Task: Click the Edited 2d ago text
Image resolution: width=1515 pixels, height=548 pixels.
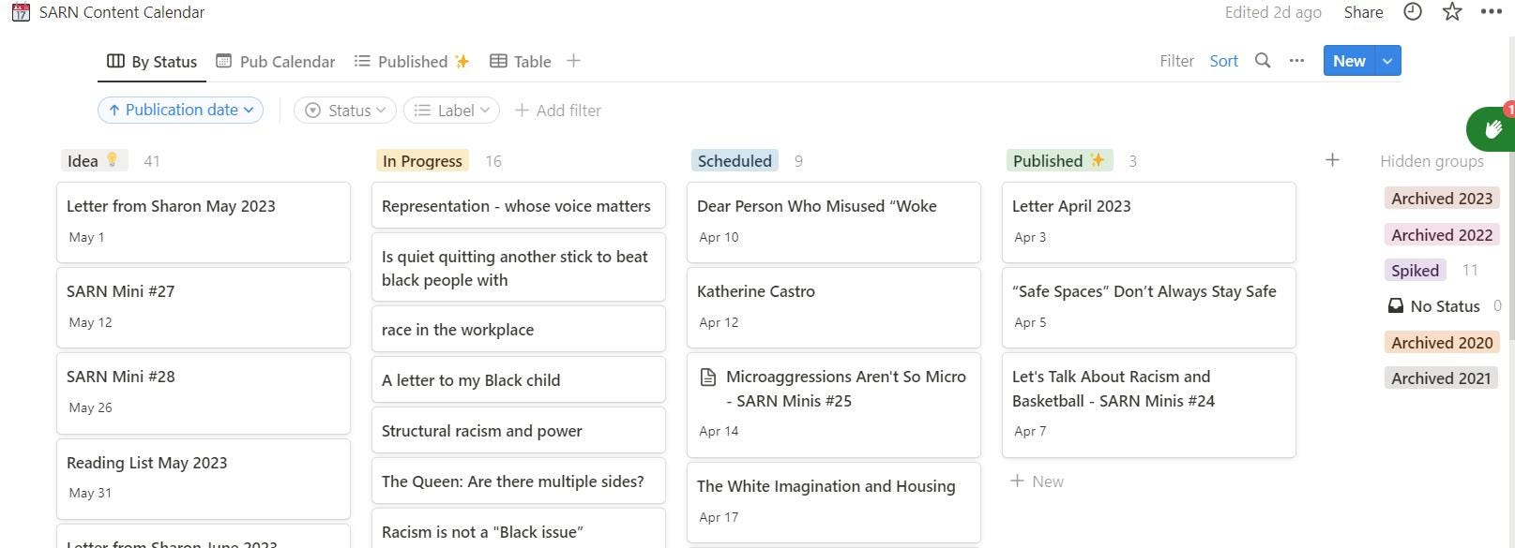Action: point(1273,12)
